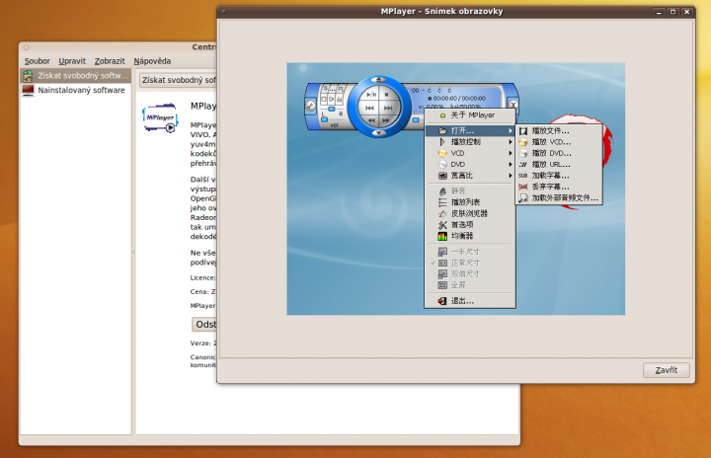
Task: Click the previous track button on the skin
Action: [x=369, y=108]
